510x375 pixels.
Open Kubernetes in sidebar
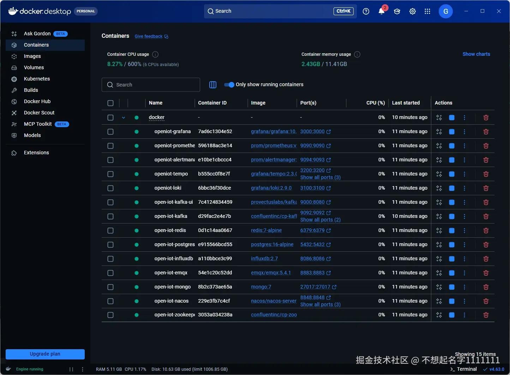tap(45, 79)
